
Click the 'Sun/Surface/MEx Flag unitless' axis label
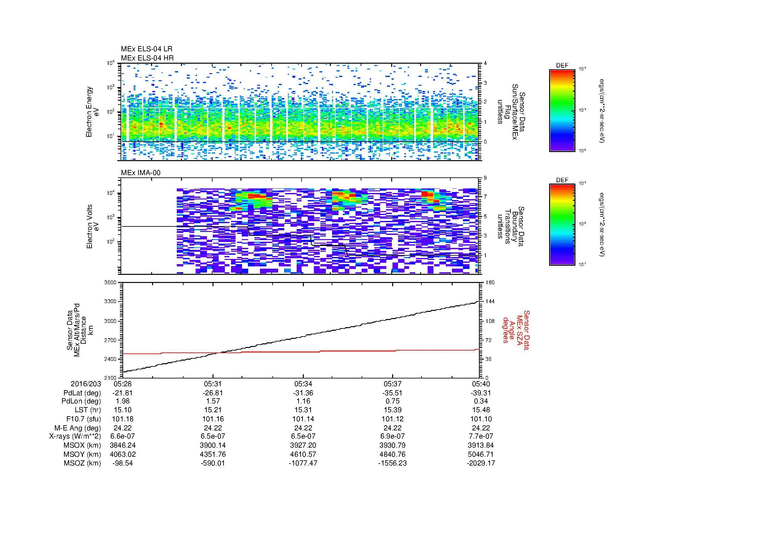(x=511, y=112)
